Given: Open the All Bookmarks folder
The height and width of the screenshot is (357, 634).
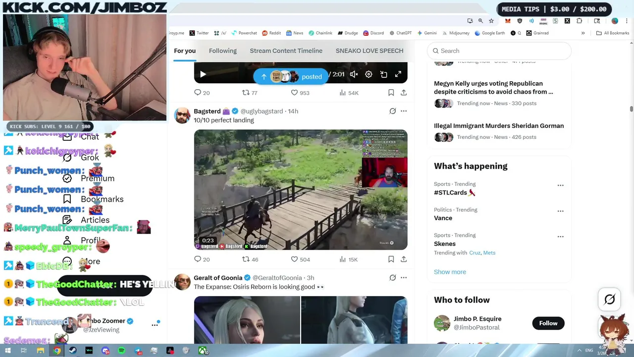Looking at the screenshot, I should 613,33.
